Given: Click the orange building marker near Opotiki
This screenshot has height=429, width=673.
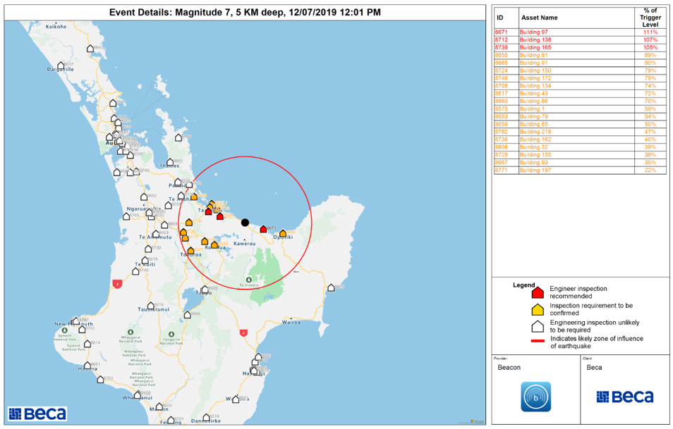Looking at the screenshot, I should click(x=283, y=233).
